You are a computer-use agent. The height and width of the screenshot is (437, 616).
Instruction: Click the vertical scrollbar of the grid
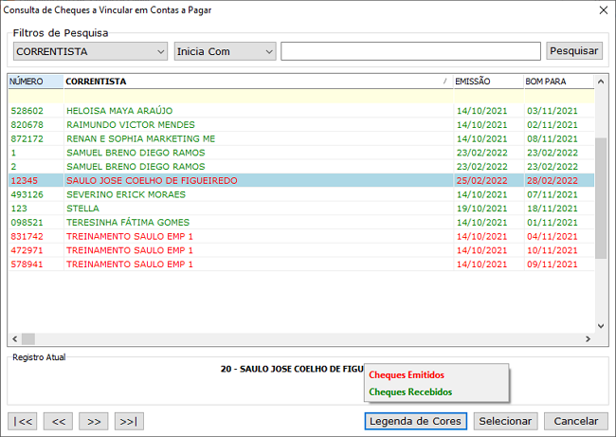(601, 199)
